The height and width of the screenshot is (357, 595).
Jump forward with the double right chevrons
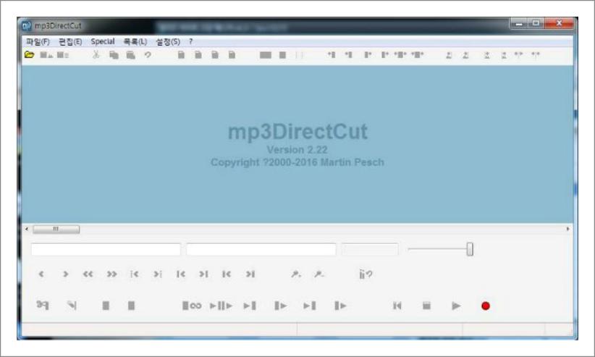[111, 274]
